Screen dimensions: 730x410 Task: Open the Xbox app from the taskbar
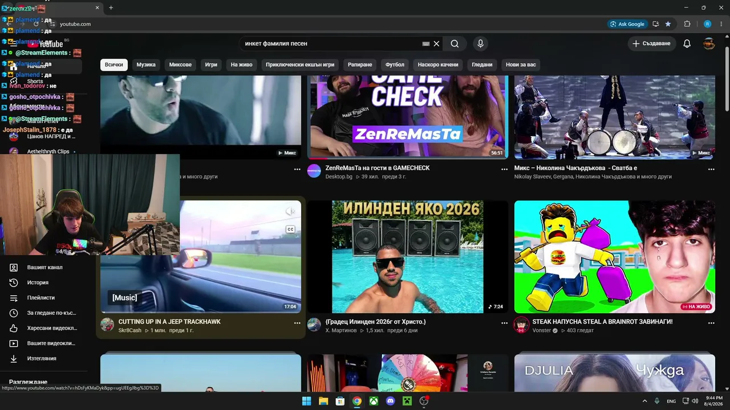coord(374,401)
